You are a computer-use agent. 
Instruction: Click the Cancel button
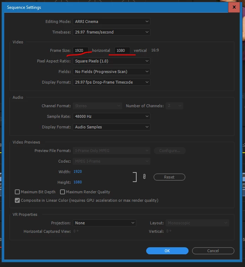[213, 251]
